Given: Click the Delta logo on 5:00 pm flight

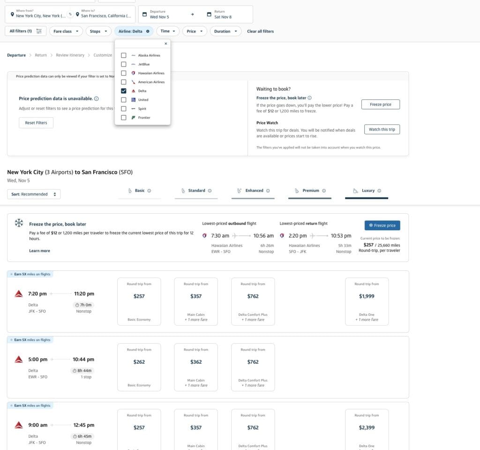Looking at the screenshot, I should coord(19,360).
